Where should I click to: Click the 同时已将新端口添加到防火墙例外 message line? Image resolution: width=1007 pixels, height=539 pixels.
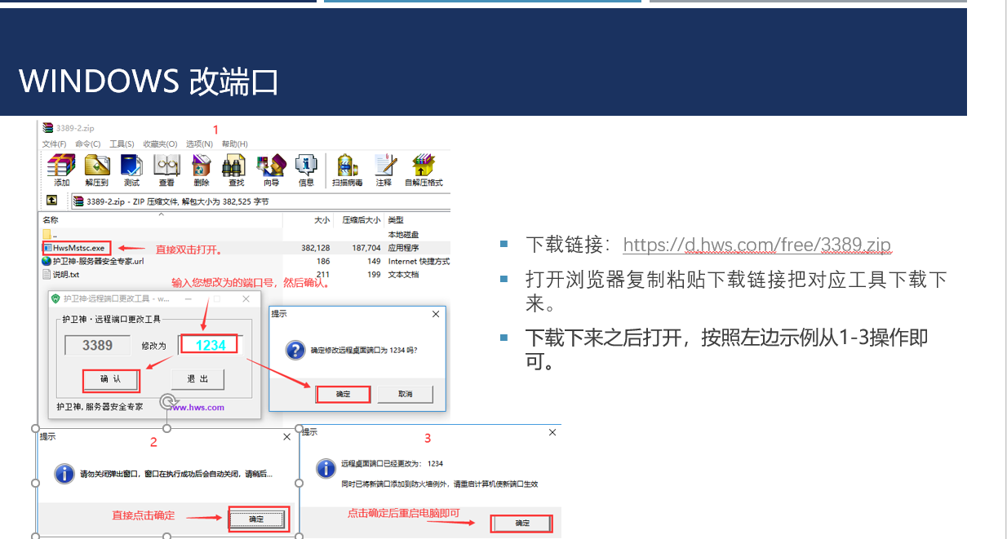[441, 484]
